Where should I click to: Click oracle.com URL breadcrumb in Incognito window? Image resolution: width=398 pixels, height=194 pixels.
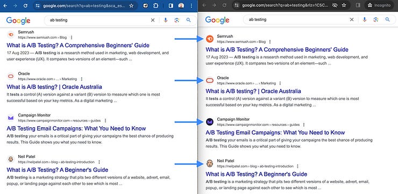[x=246, y=83]
